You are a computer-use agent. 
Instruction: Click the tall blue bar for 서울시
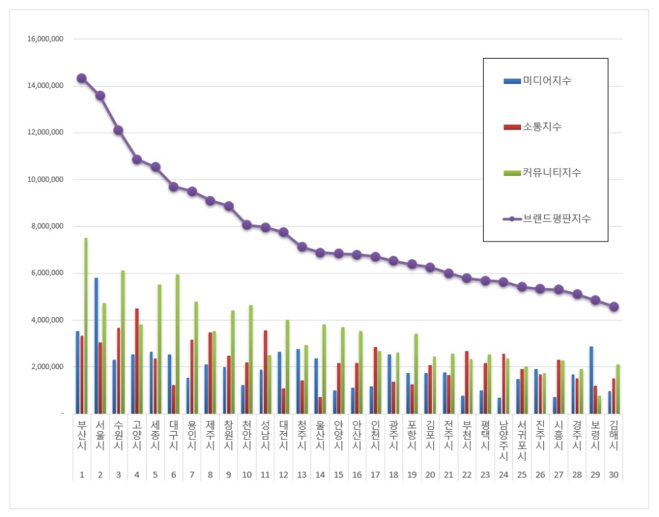[96, 346]
